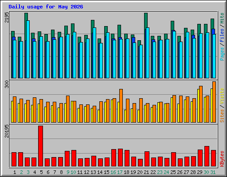Select green day label 17 on the x-axis
Screen dimensions: 227x177
click(120, 172)
